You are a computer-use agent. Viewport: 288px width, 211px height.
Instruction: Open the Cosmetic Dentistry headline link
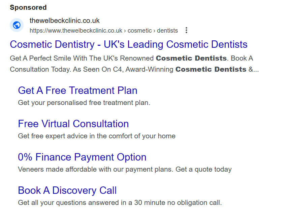129,44
